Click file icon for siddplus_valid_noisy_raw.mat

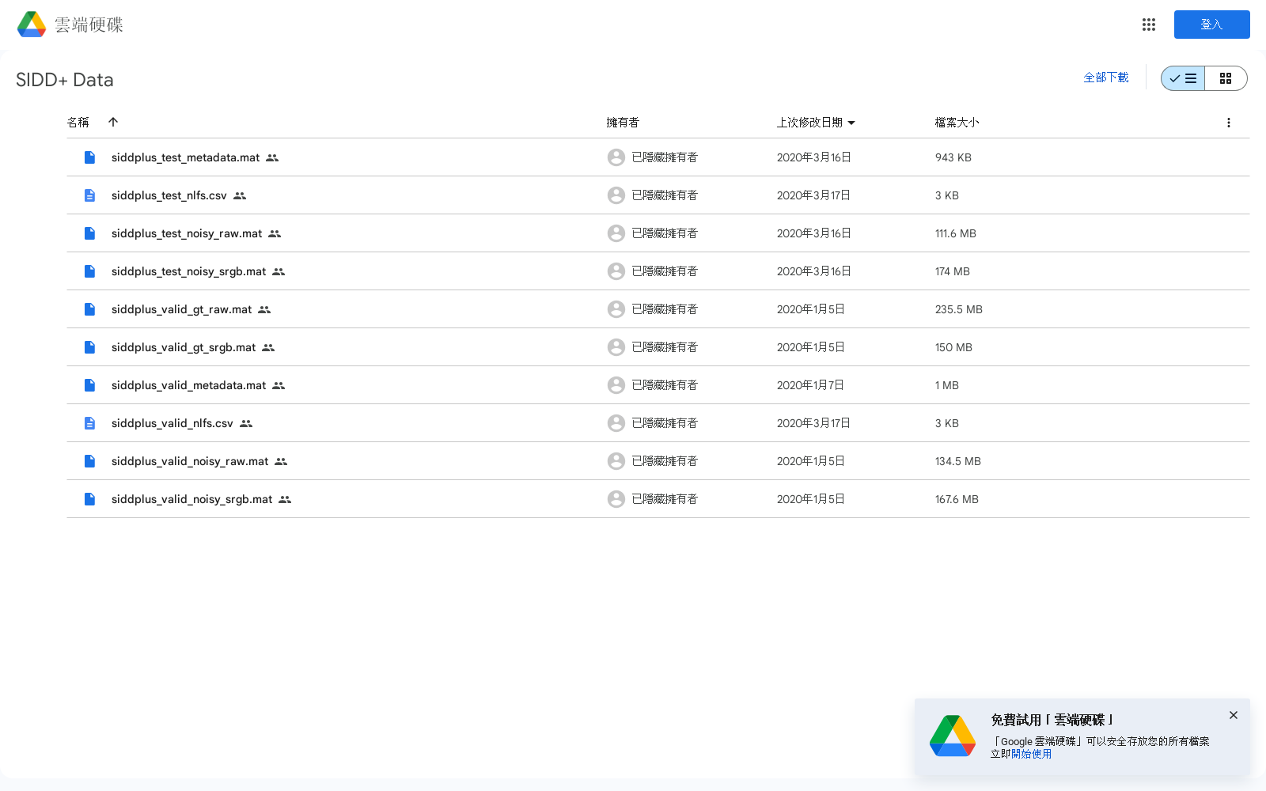click(89, 461)
